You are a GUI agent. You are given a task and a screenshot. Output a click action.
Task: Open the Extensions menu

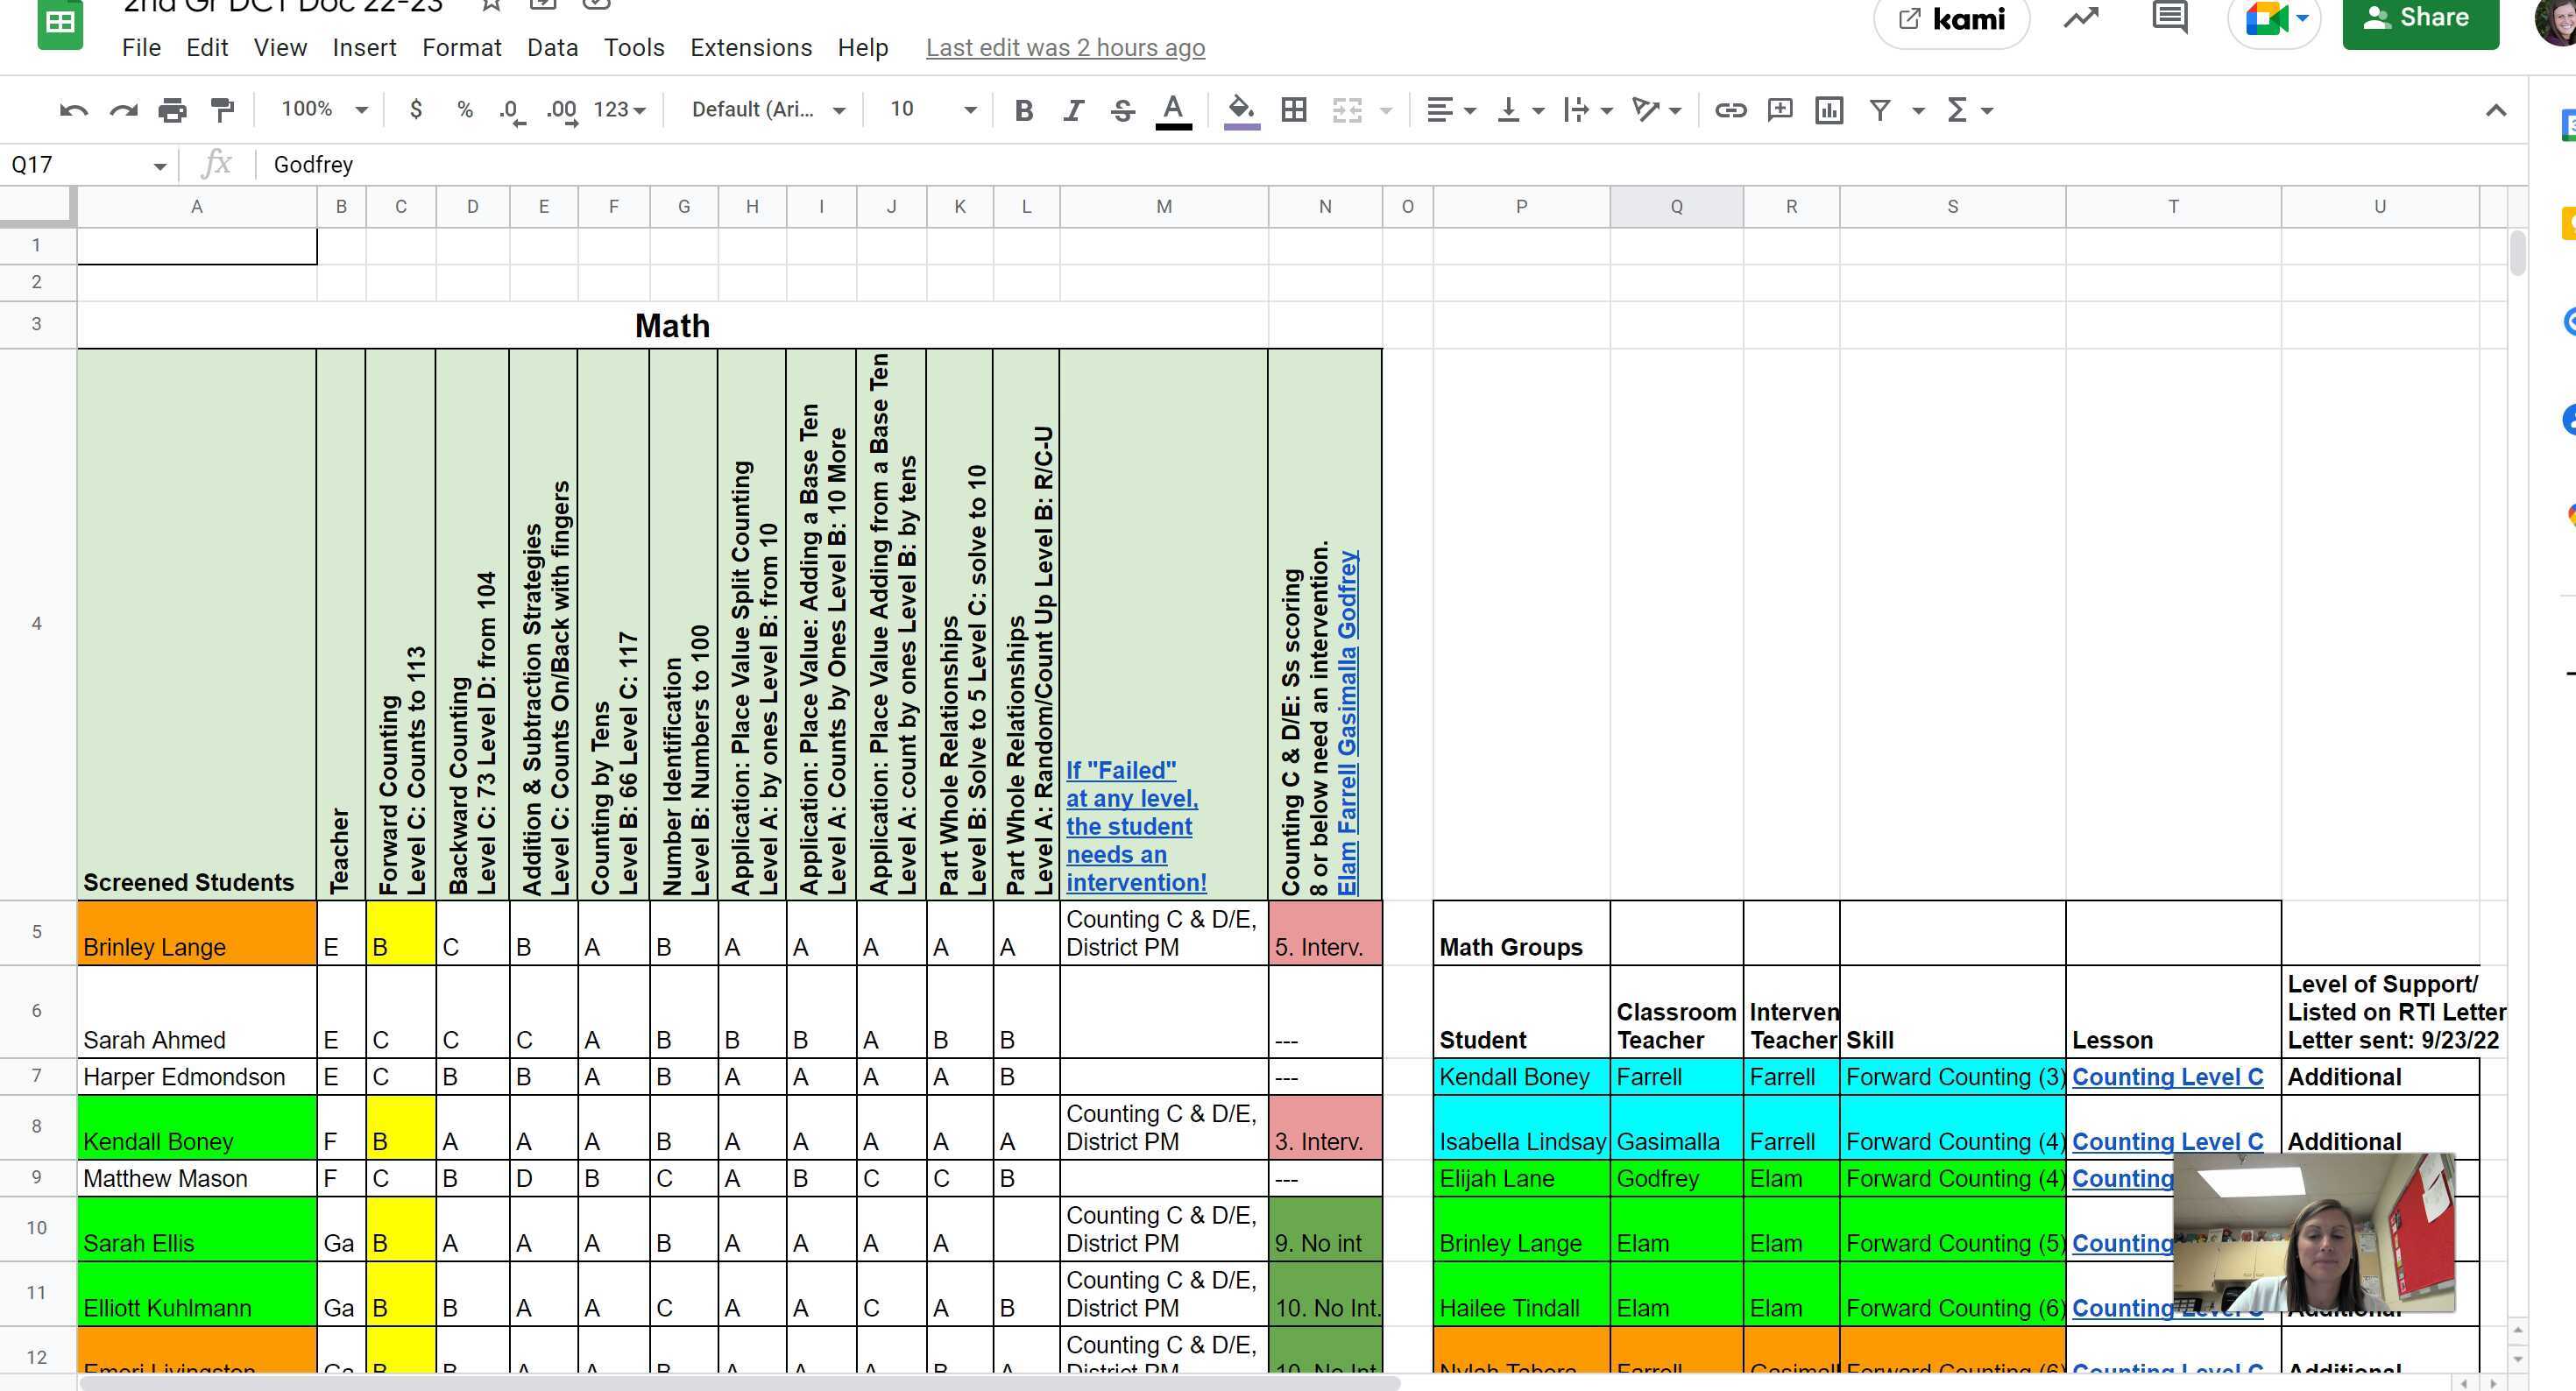(750, 48)
